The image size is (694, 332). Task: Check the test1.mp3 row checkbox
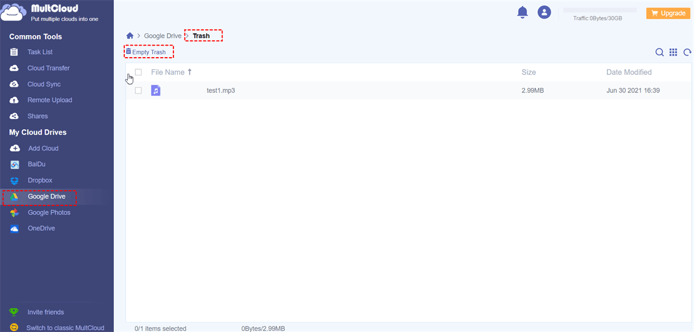click(138, 91)
